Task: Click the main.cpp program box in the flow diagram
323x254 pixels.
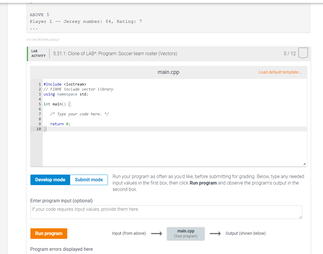Action: click(x=186, y=233)
